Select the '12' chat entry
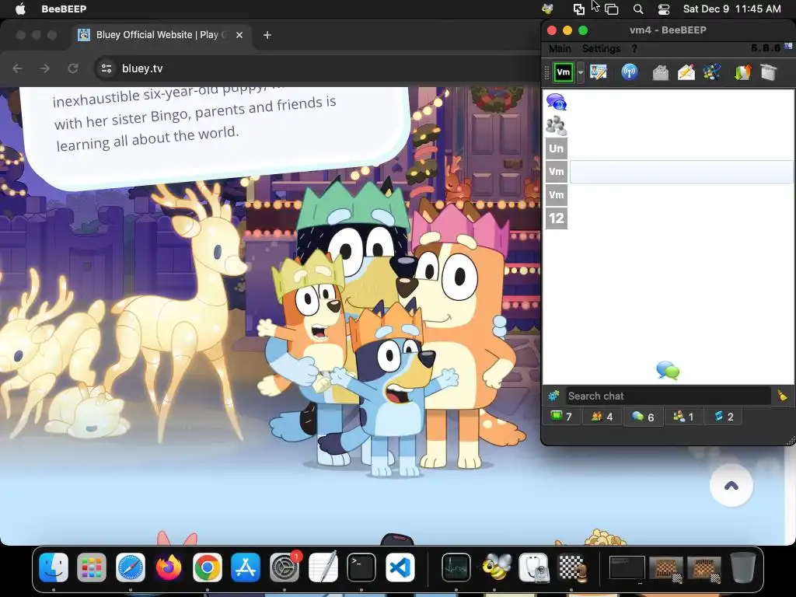The width and height of the screenshot is (796, 597). click(x=557, y=218)
